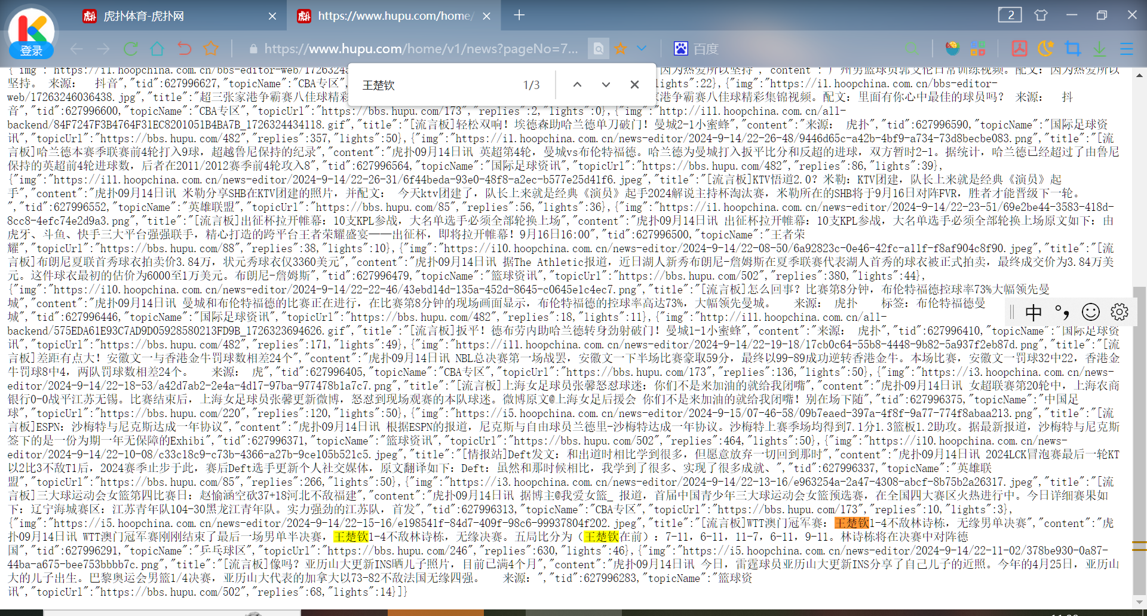Close the find-in-page bar

(x=634, y=85)
